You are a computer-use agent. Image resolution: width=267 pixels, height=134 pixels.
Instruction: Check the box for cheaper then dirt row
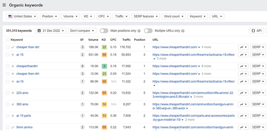click(7, 74)
